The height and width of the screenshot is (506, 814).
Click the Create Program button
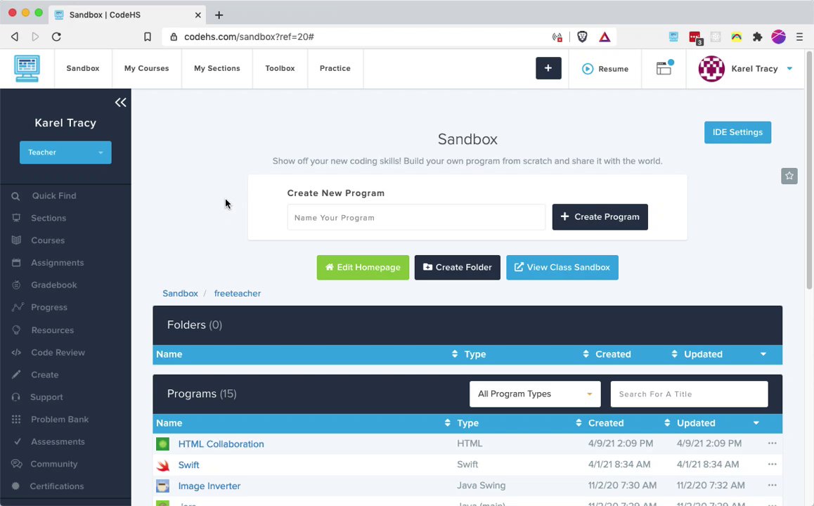coord(600,217)
